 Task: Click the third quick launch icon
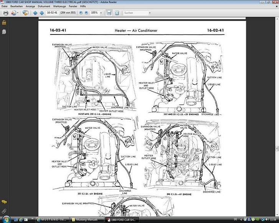point(26,220)
